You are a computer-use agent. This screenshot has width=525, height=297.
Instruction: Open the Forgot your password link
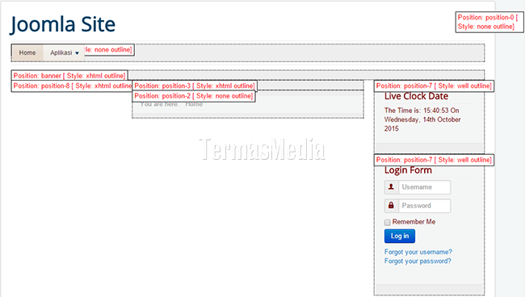[418, 261]
